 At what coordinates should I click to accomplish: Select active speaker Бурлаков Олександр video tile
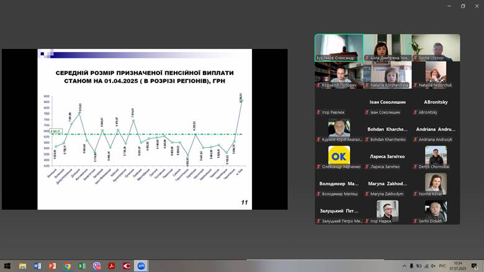pyautogui.click(x=338, y=48)
